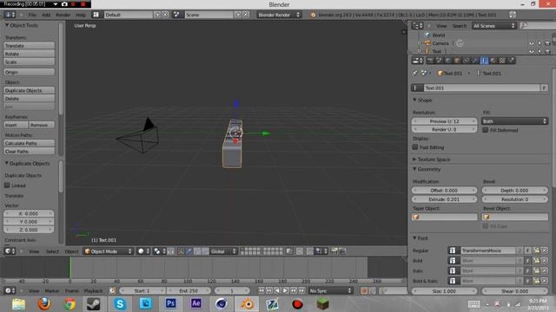Click the Insert keyframe button
The height and width of the screenshot is (312, 556).
pyautogui.click(x=16, y=125)
